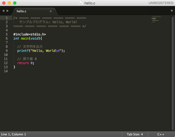The image size is (175, 137).
Task: Click line number 12 in gutter
Action: click(6, 63)
